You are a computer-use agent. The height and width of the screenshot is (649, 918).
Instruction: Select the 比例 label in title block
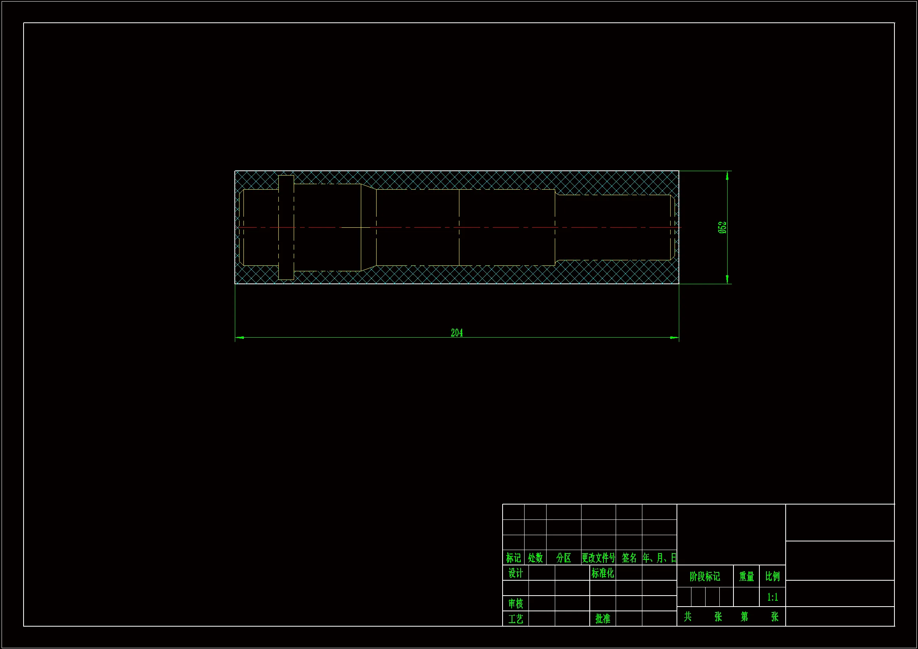point(772,576)
